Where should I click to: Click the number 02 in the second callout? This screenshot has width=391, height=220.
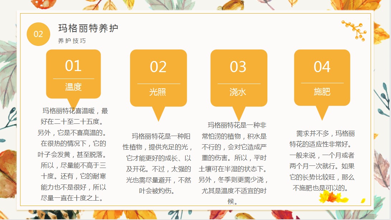click(x=158, y=67)
